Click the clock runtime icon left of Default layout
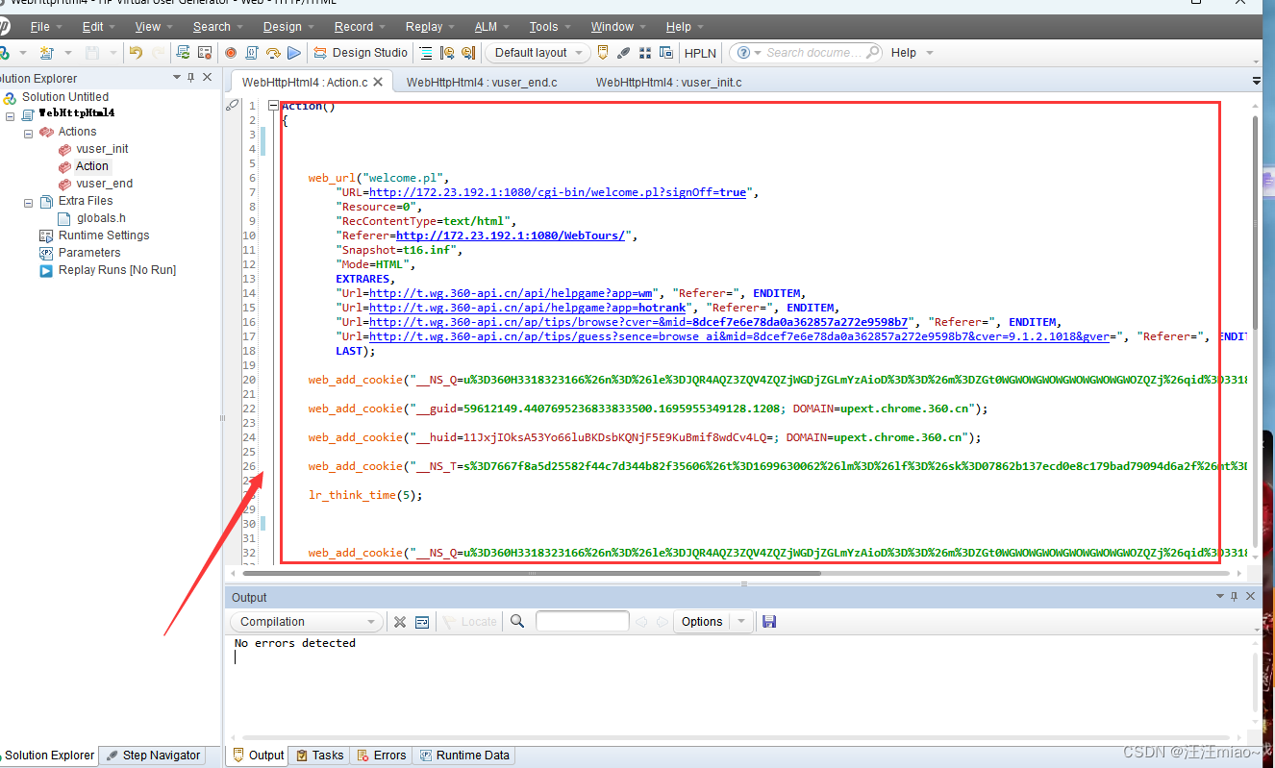The width and height of the screenshot is (1275, 768). 447,53
